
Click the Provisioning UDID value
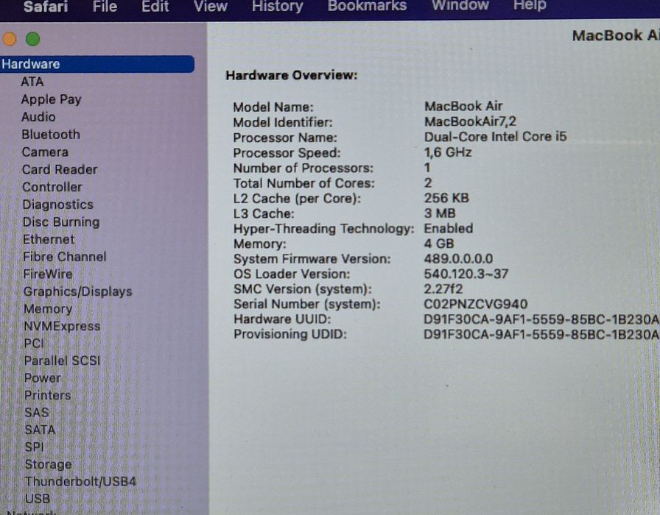coord(541,335)
